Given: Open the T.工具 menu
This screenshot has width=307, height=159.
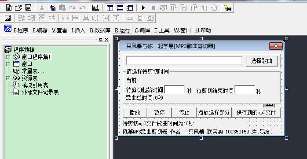Looking at the screenshot, I should (162, 30).
